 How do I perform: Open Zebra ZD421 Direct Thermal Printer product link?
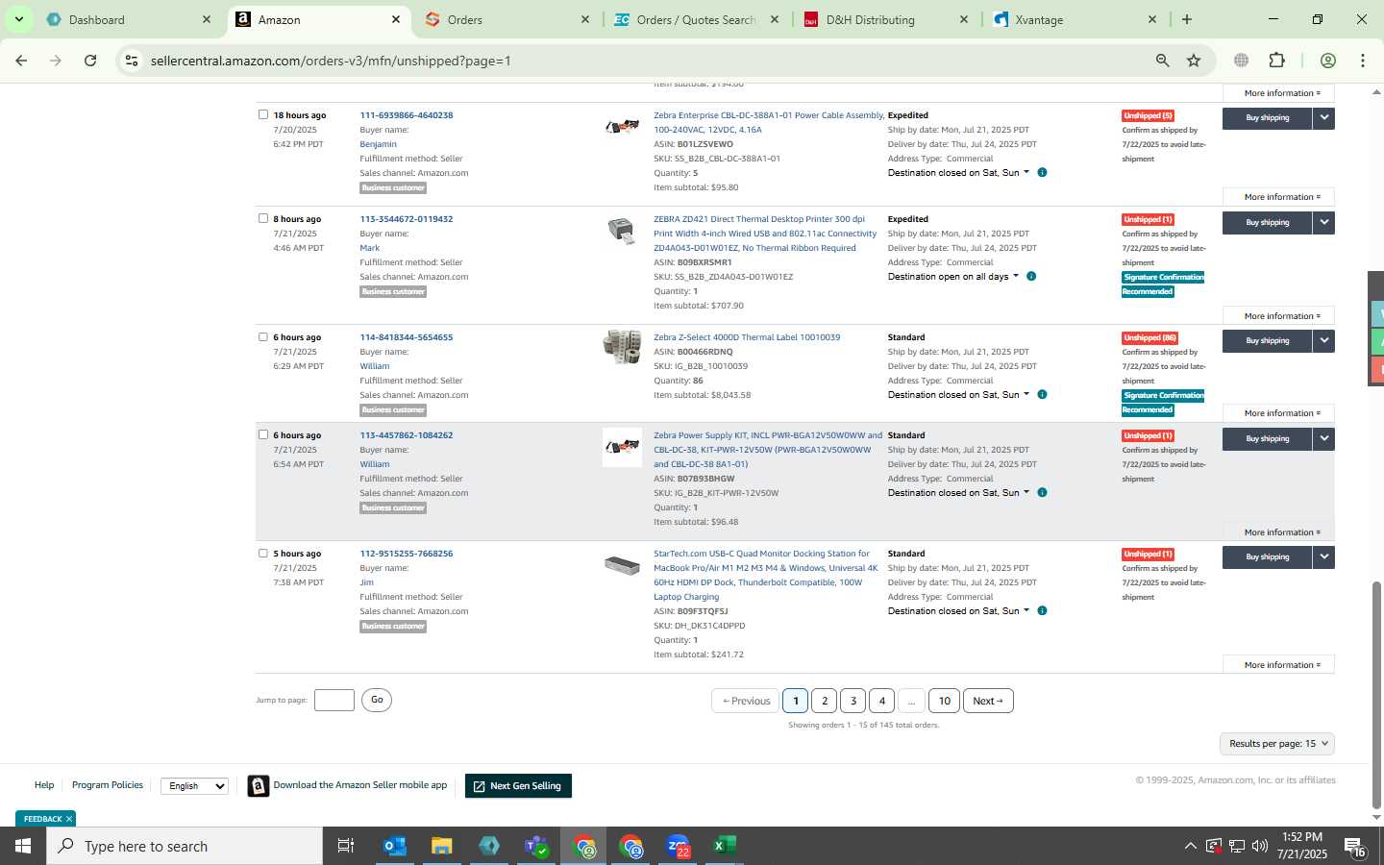tap(765, 234)
